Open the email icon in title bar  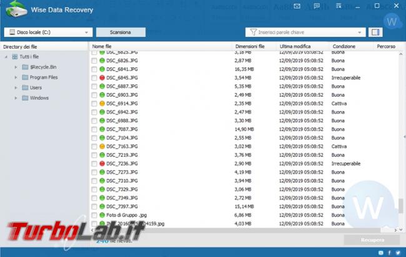297,6
